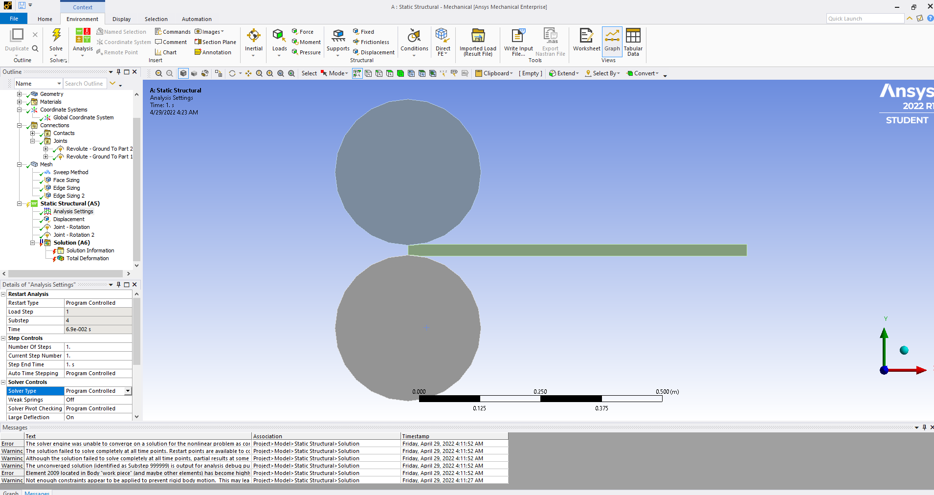Open the Name filter dropdown in Outline
The image size is (934, 495).
coord(59,84)
